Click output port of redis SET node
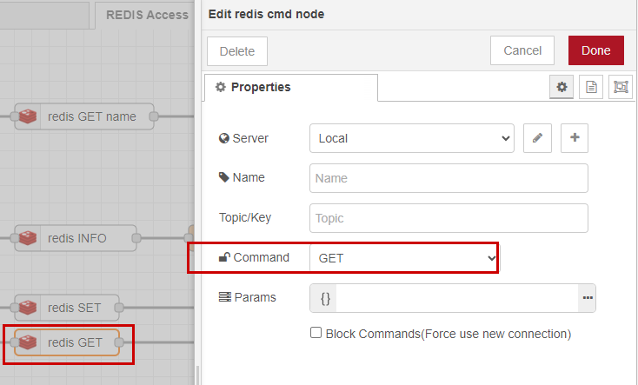Viewport: 638px width, 385px height. click(x=119, y=308)
